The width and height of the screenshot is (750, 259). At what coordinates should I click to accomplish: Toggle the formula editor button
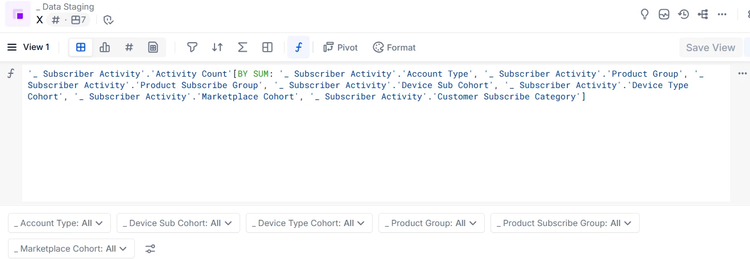(299, 47)
